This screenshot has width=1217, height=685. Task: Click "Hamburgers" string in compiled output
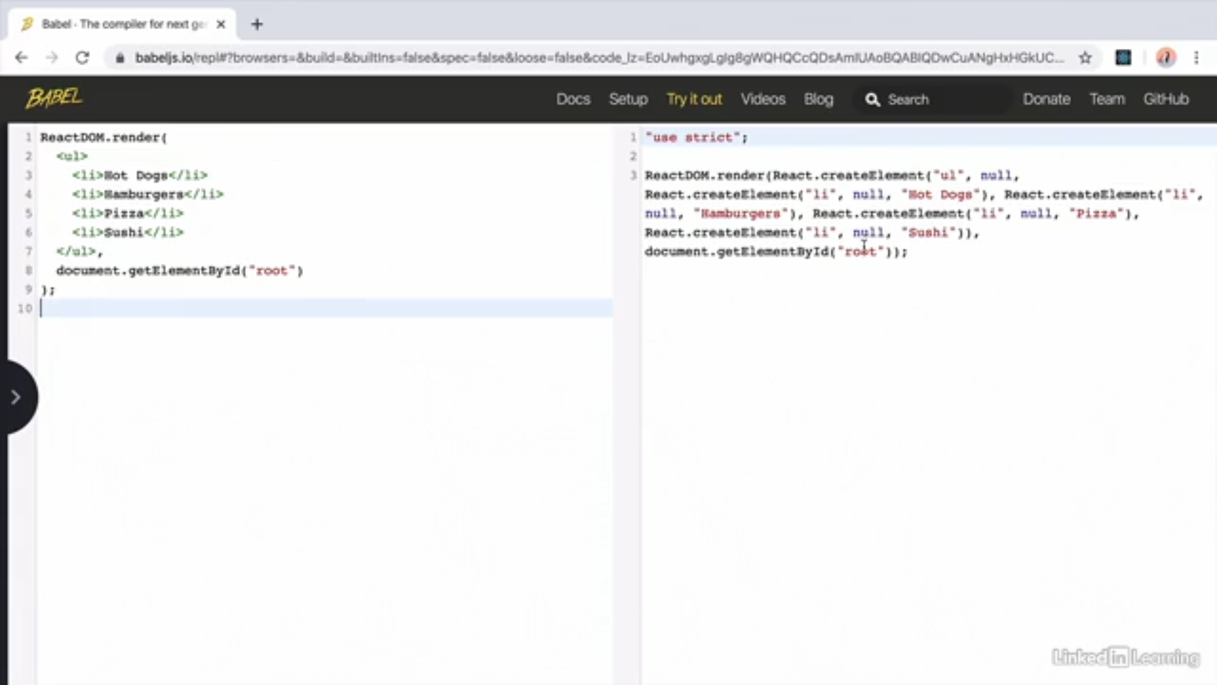coord(740,214)
